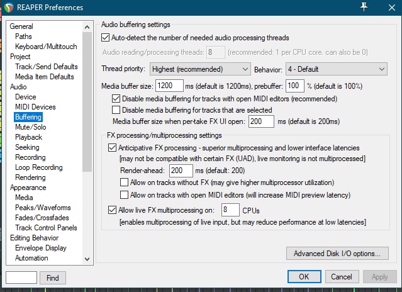This screenshot has height=292, width=402.
Task: Open Automation preferences page
Action: (31, 258)
